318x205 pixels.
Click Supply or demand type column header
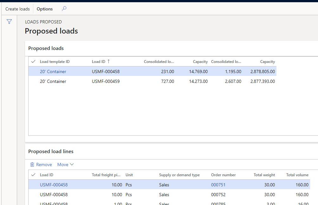179,175
